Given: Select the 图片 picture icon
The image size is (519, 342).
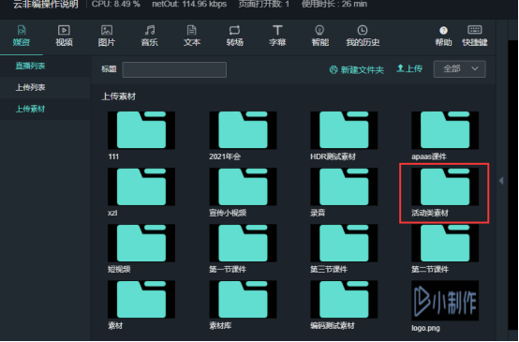Looking at the screenshot, I should pyautogui.click(x=107, y=31).
